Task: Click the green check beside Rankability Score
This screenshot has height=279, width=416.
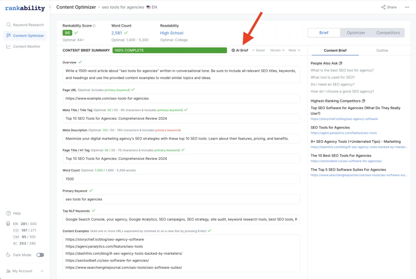Action: (x=76, y=33)
